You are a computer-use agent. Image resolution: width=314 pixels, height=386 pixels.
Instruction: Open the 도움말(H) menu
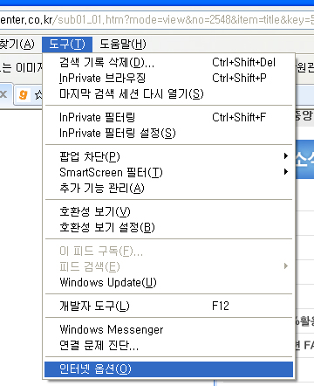(x=123, y=45)
